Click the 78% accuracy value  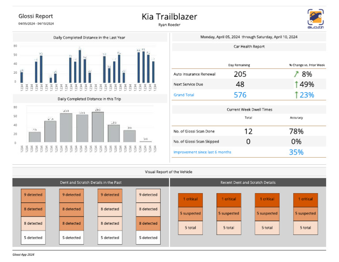296,131
